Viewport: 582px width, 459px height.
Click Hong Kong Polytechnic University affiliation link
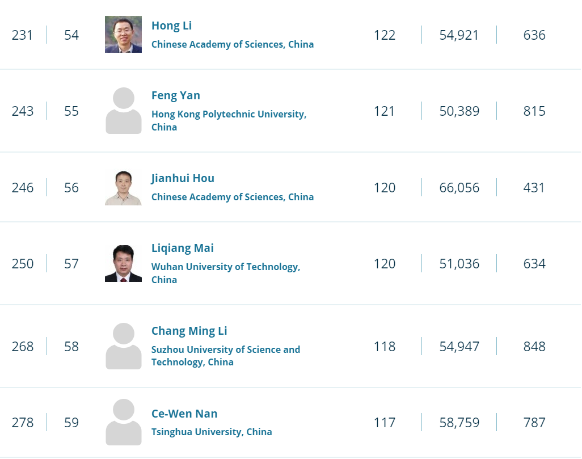[229, 114]
